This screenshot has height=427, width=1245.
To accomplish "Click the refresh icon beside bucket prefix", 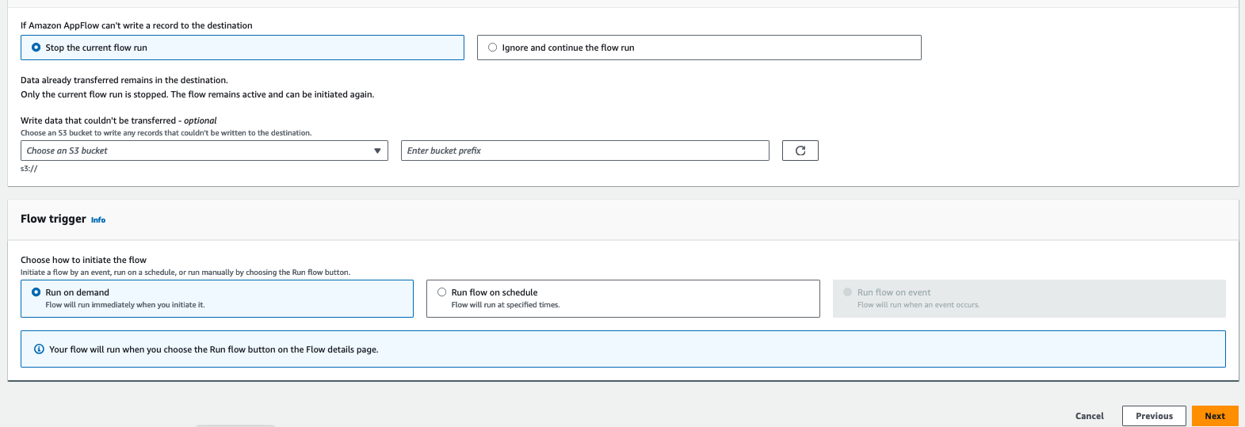I will 800,151.
